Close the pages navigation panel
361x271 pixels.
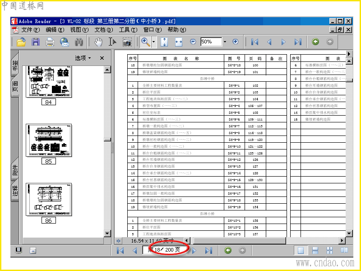[102, 58]
